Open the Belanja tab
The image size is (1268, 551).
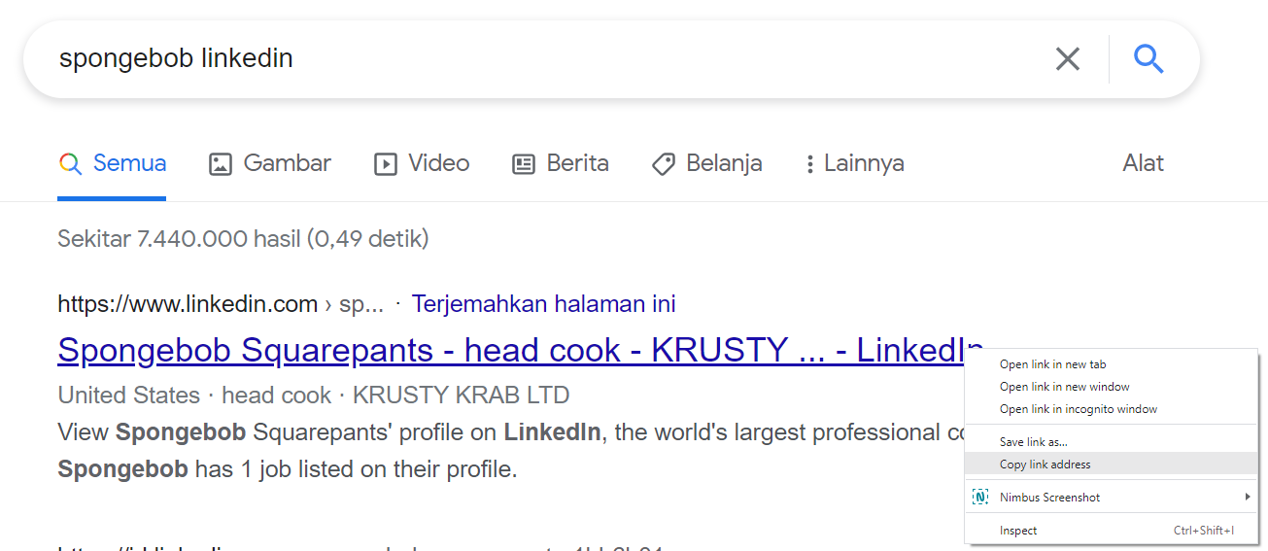coord(706,163)
